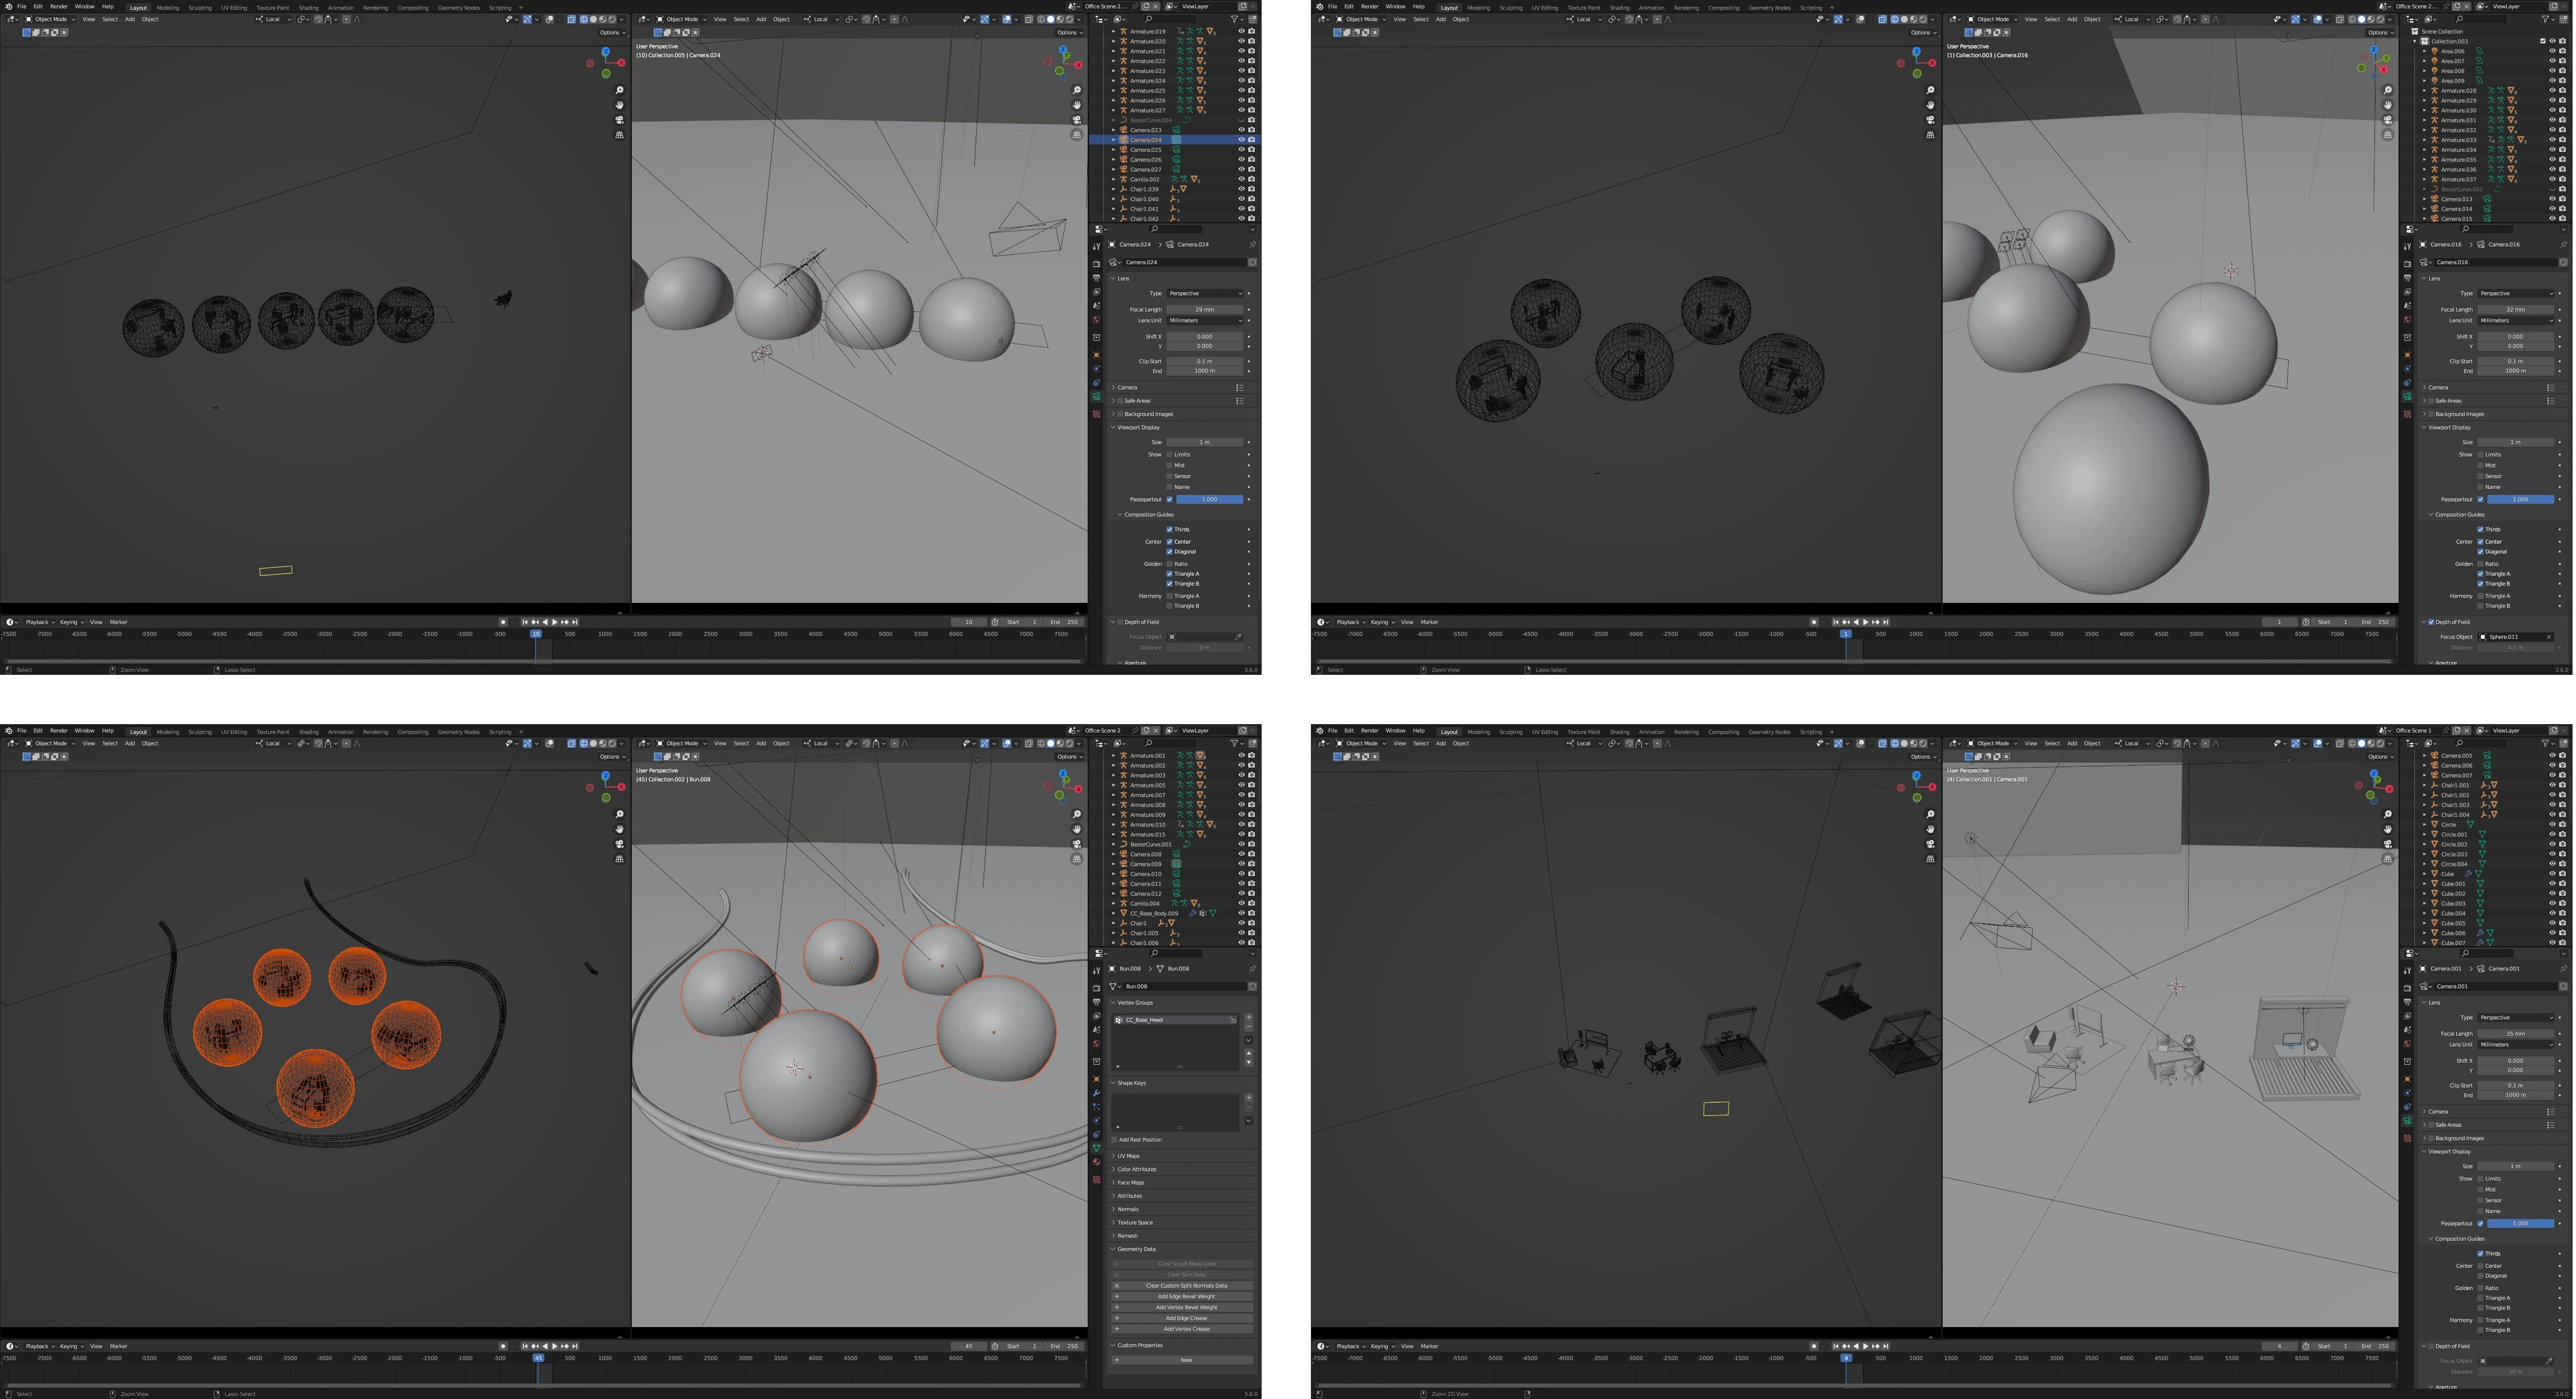This screenshot has height=1399, width=2576.
Task: Toggle auto keying record button in Camera.024 timeline
Action: point(503,622)
